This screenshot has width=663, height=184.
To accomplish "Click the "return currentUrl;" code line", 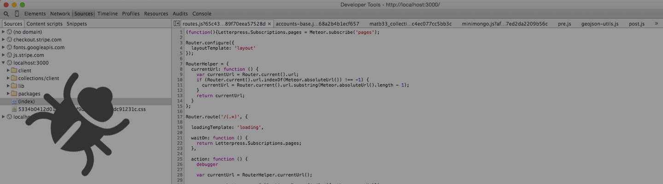I will click(x=221, y=96).
